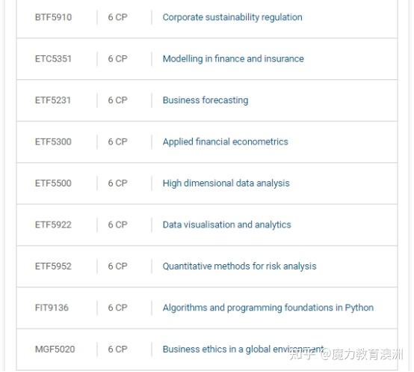Open Quantitative methods for risk analysis link

point(239,266)
